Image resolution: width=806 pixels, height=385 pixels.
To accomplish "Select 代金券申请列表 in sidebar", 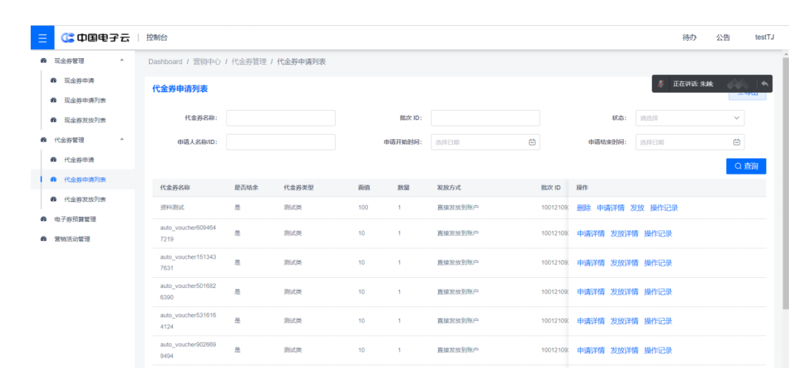I will click(x=85, y=180).
